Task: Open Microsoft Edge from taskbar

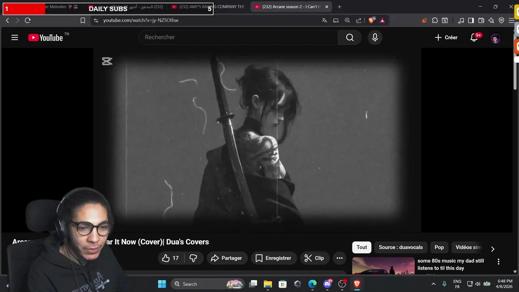Action: pyautogui.click(x=312, y=284)
